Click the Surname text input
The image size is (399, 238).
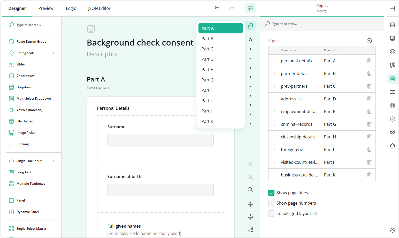click(x=160, y=140)
